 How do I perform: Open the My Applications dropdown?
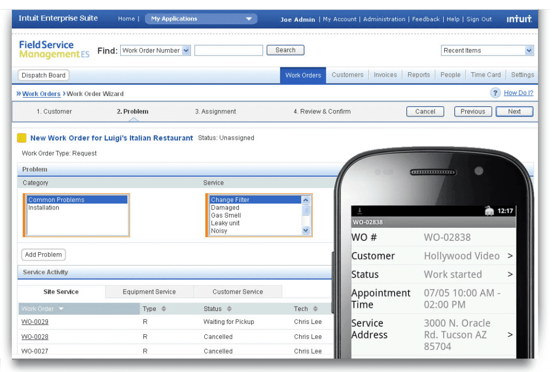[201, 19]
